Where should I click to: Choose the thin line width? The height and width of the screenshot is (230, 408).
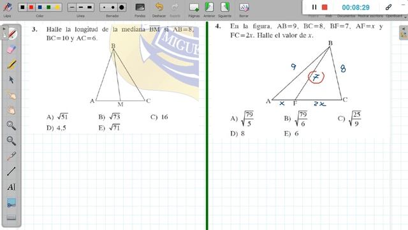tap(72, 7)
